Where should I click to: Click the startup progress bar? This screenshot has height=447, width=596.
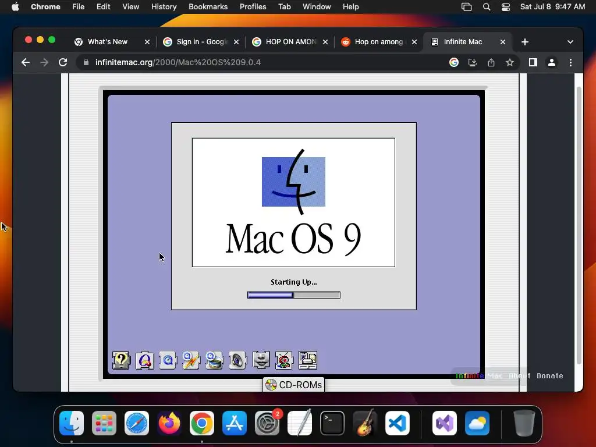294,295
